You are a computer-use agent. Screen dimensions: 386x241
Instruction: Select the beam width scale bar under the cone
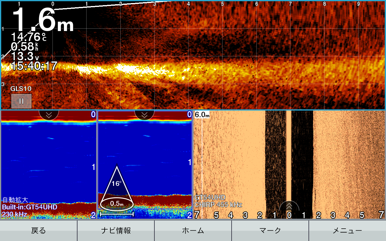(117, 214)
